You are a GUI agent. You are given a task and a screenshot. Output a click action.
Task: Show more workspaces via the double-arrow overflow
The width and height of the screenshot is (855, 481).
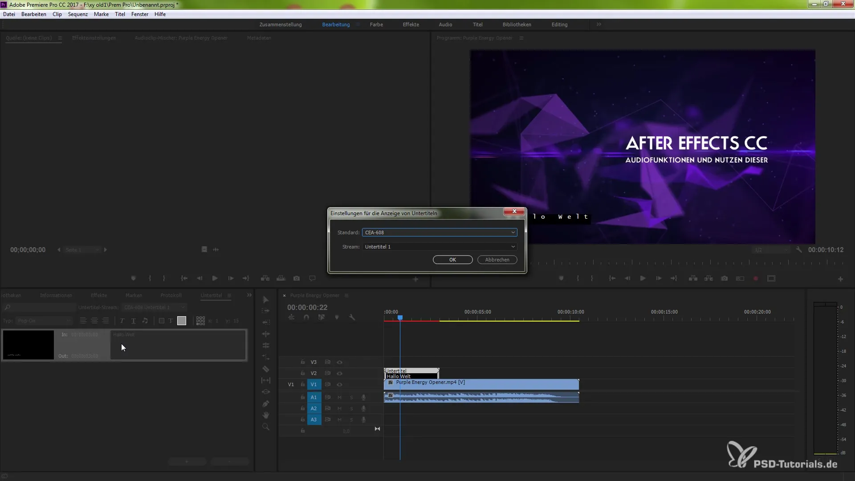(599, 24)
